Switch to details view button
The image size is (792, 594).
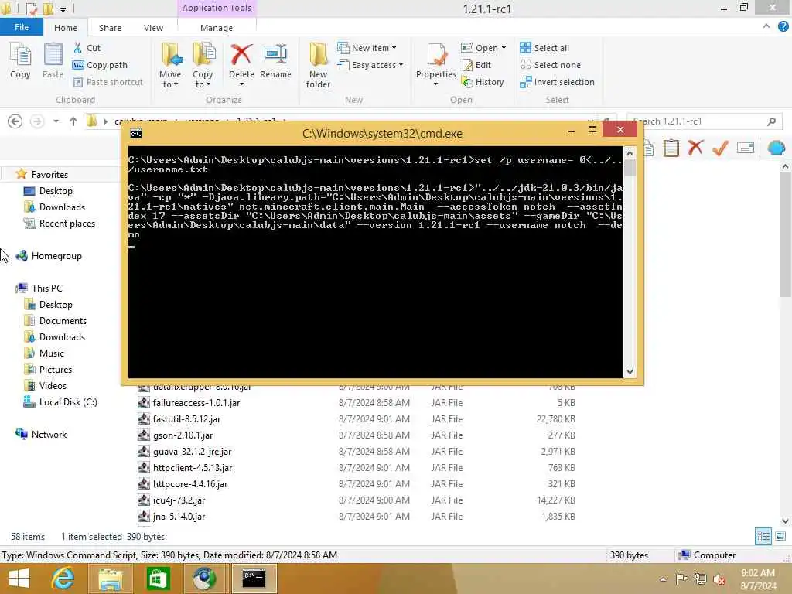(x=763, y=537)
